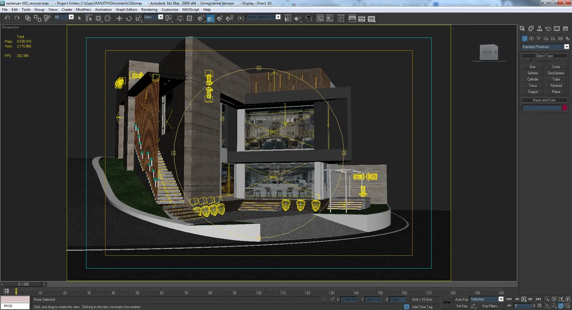Pick the Rectangular Selection Region tool

point(98,18)
